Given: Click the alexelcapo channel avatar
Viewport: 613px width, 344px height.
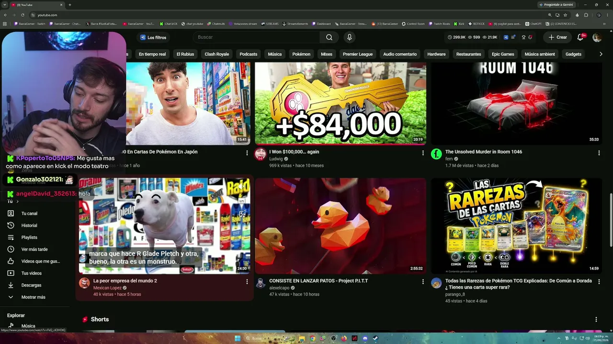Looking at the screenshot, I should 261,283.
